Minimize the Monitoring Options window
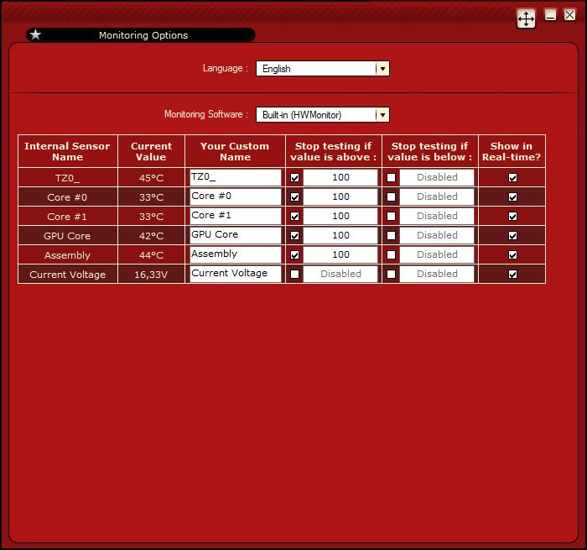This screenshot has width=587, height=550. pos(550,15)
